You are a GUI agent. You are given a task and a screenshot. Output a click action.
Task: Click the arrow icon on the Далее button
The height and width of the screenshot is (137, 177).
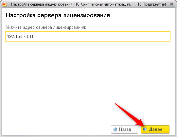(145, 129)
